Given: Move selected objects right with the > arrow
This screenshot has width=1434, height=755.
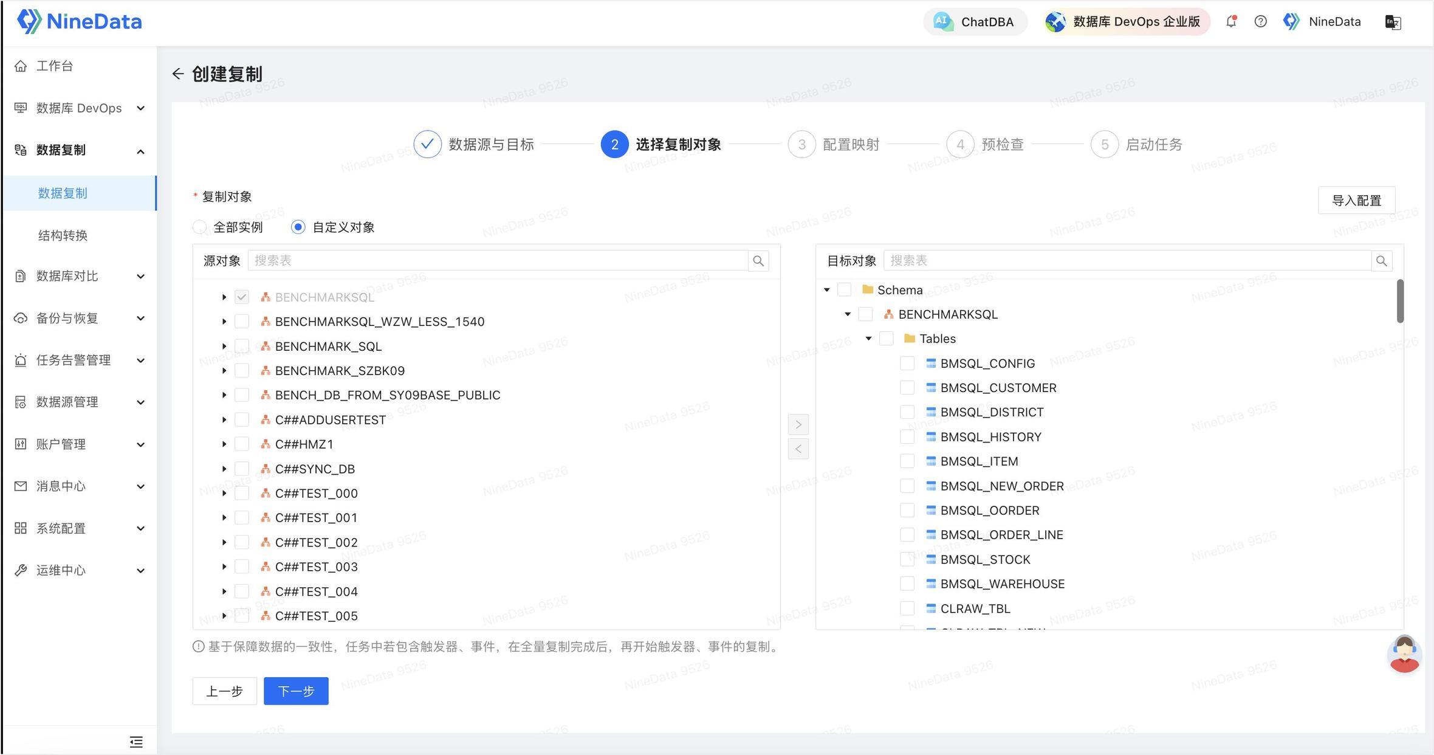Looking at the screenshot, I should coord(798,424).
